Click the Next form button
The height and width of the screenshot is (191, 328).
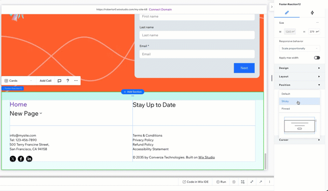pos(244,68)
